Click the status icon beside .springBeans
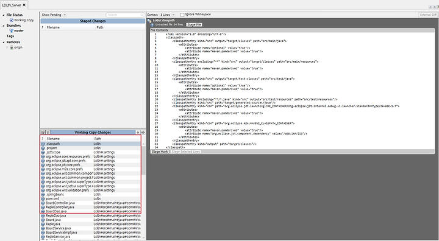Viewport: 439px width, 241px height. [x=43, y=195]
